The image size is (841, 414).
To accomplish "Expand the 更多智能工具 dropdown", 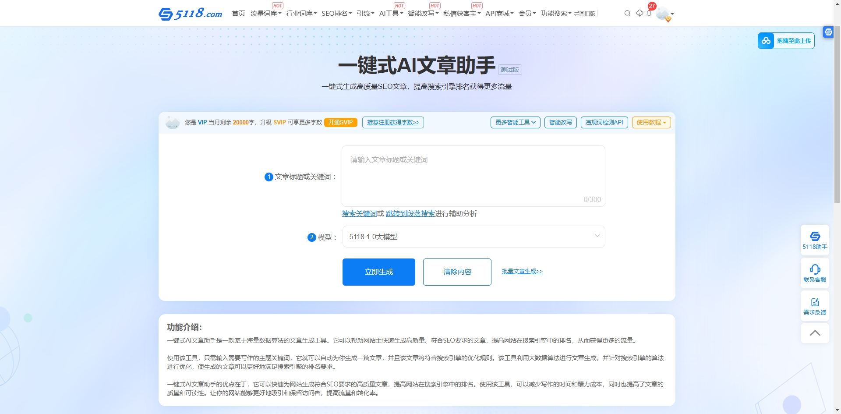I will (515, 122).
